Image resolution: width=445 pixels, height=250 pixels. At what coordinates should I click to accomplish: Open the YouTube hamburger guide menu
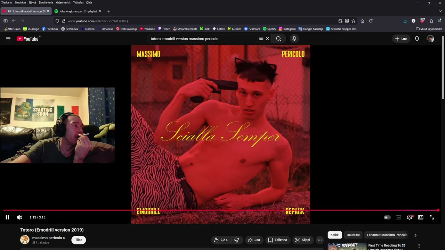pyautogui.click(x=8, y=39)
